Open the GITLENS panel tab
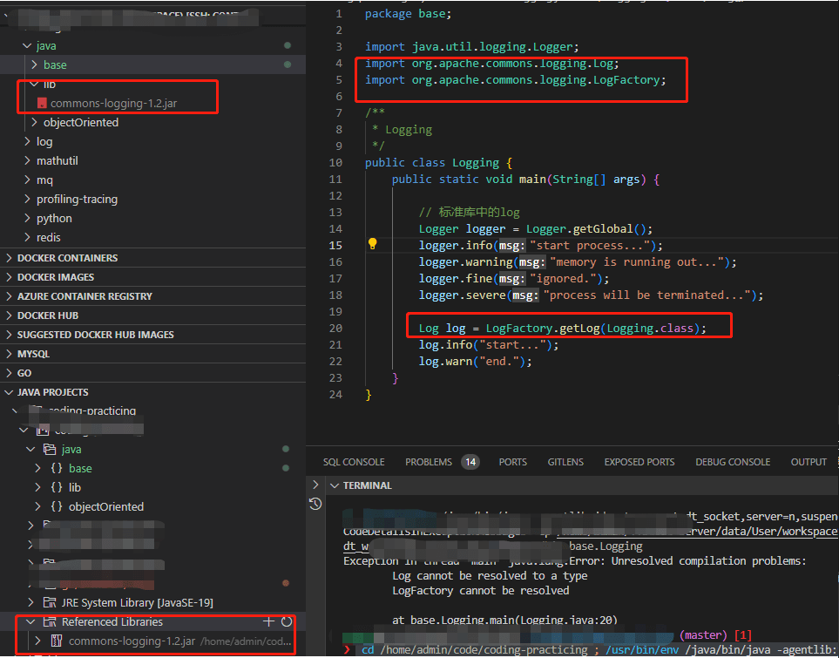This screenshot has width=839, height=658. pyautogui.click(x=565, y=462)
